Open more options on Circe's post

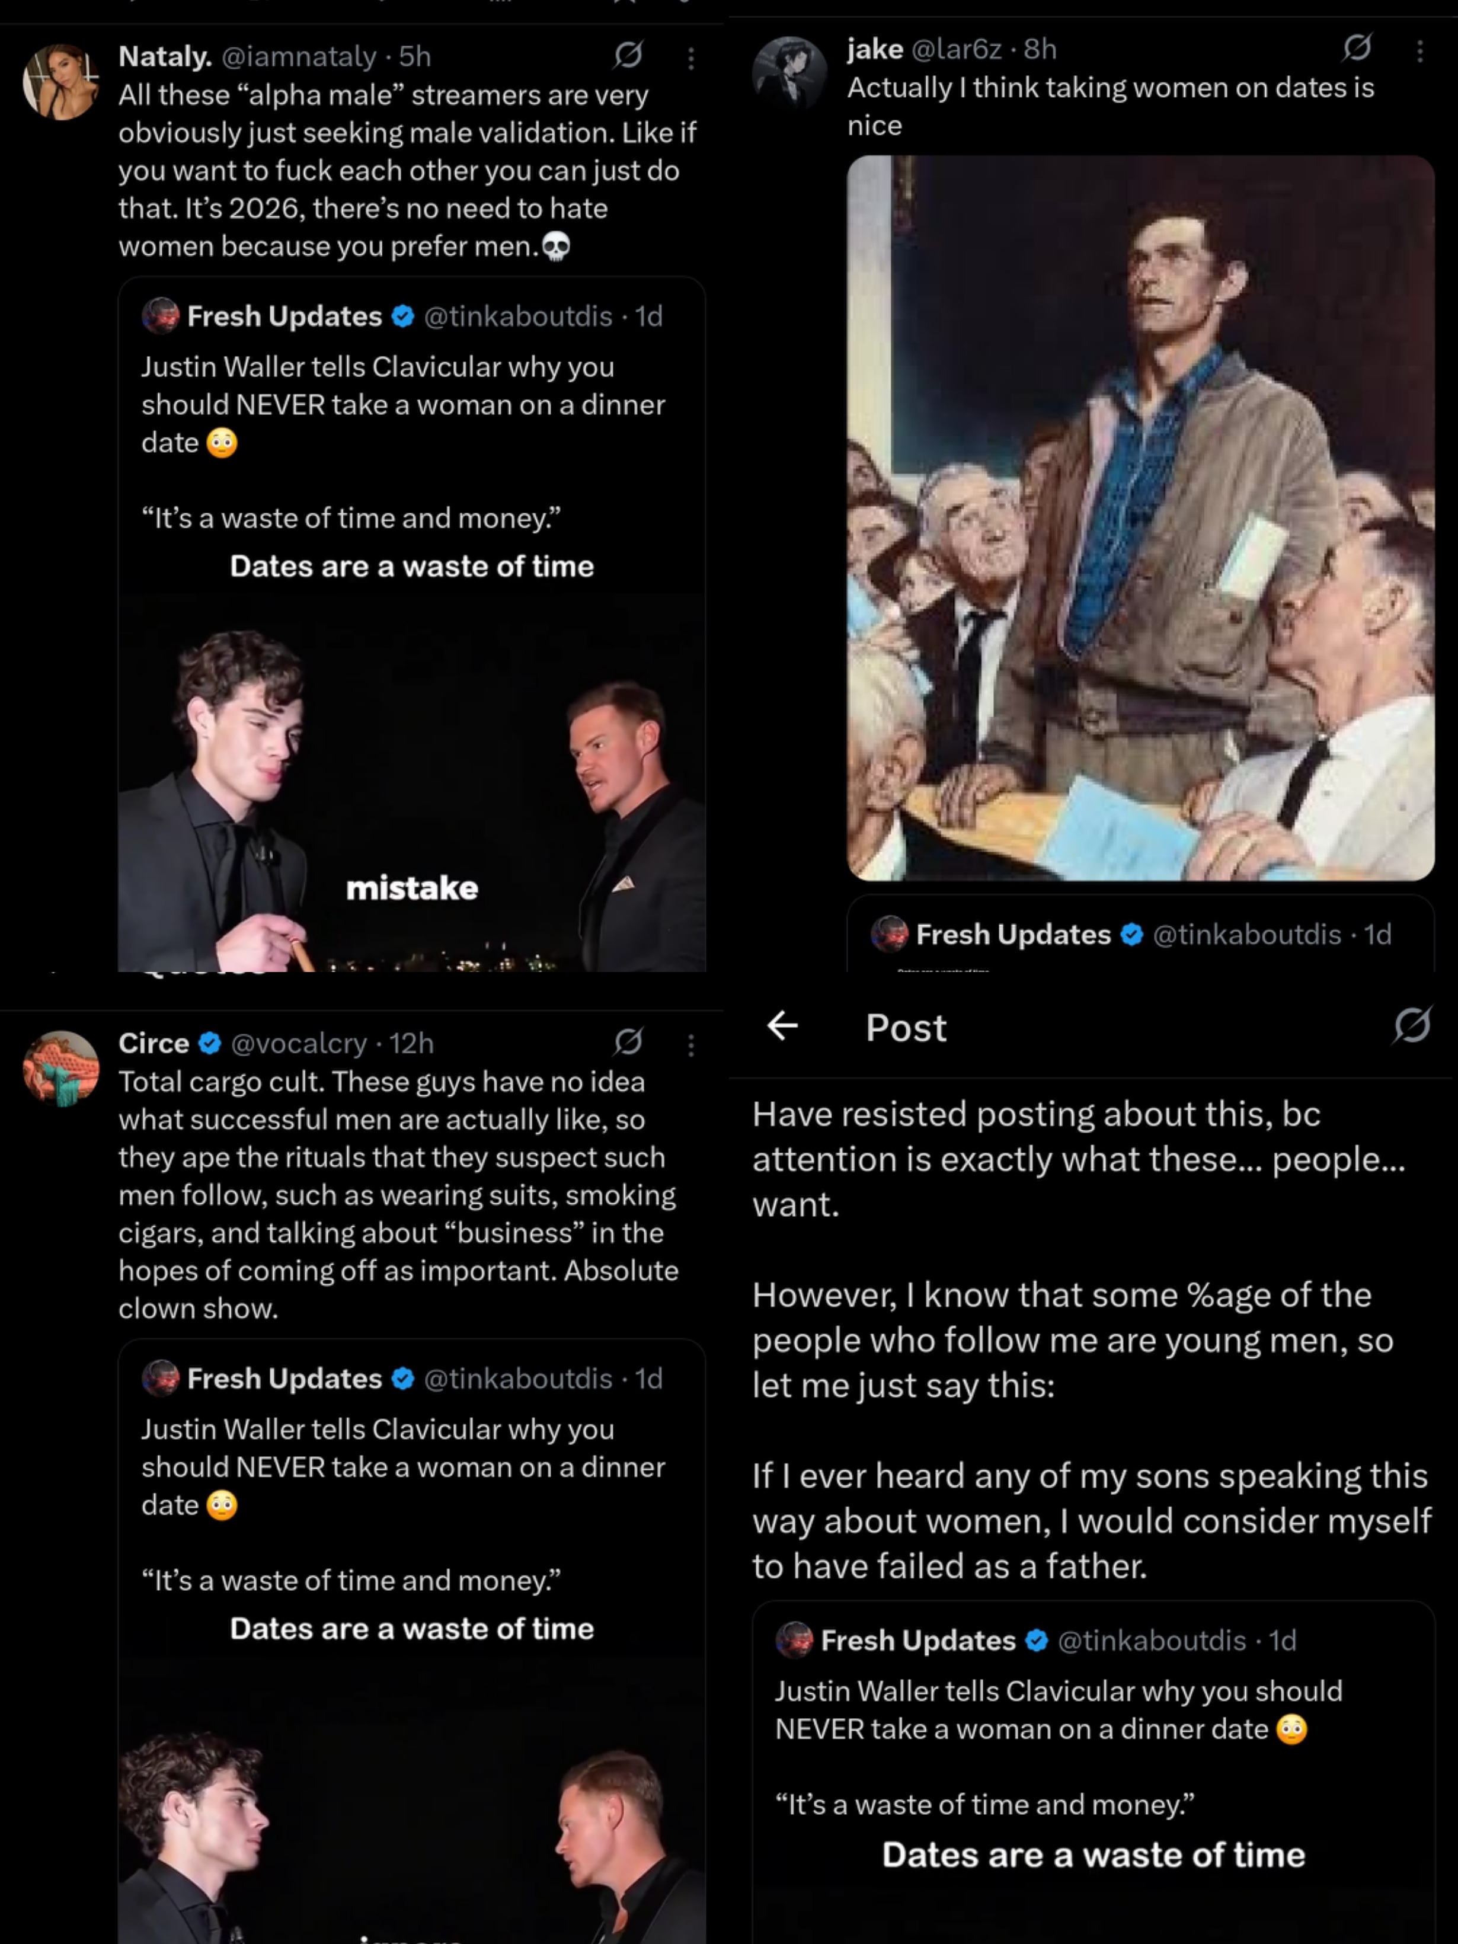690,1045
